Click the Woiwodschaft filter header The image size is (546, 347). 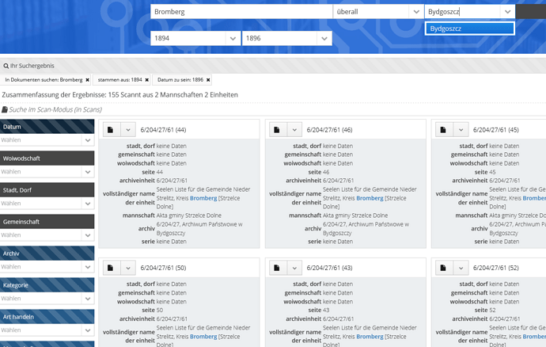point(47,158)
